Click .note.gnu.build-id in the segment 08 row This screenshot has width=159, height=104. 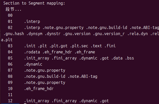[x=45, y=76]
